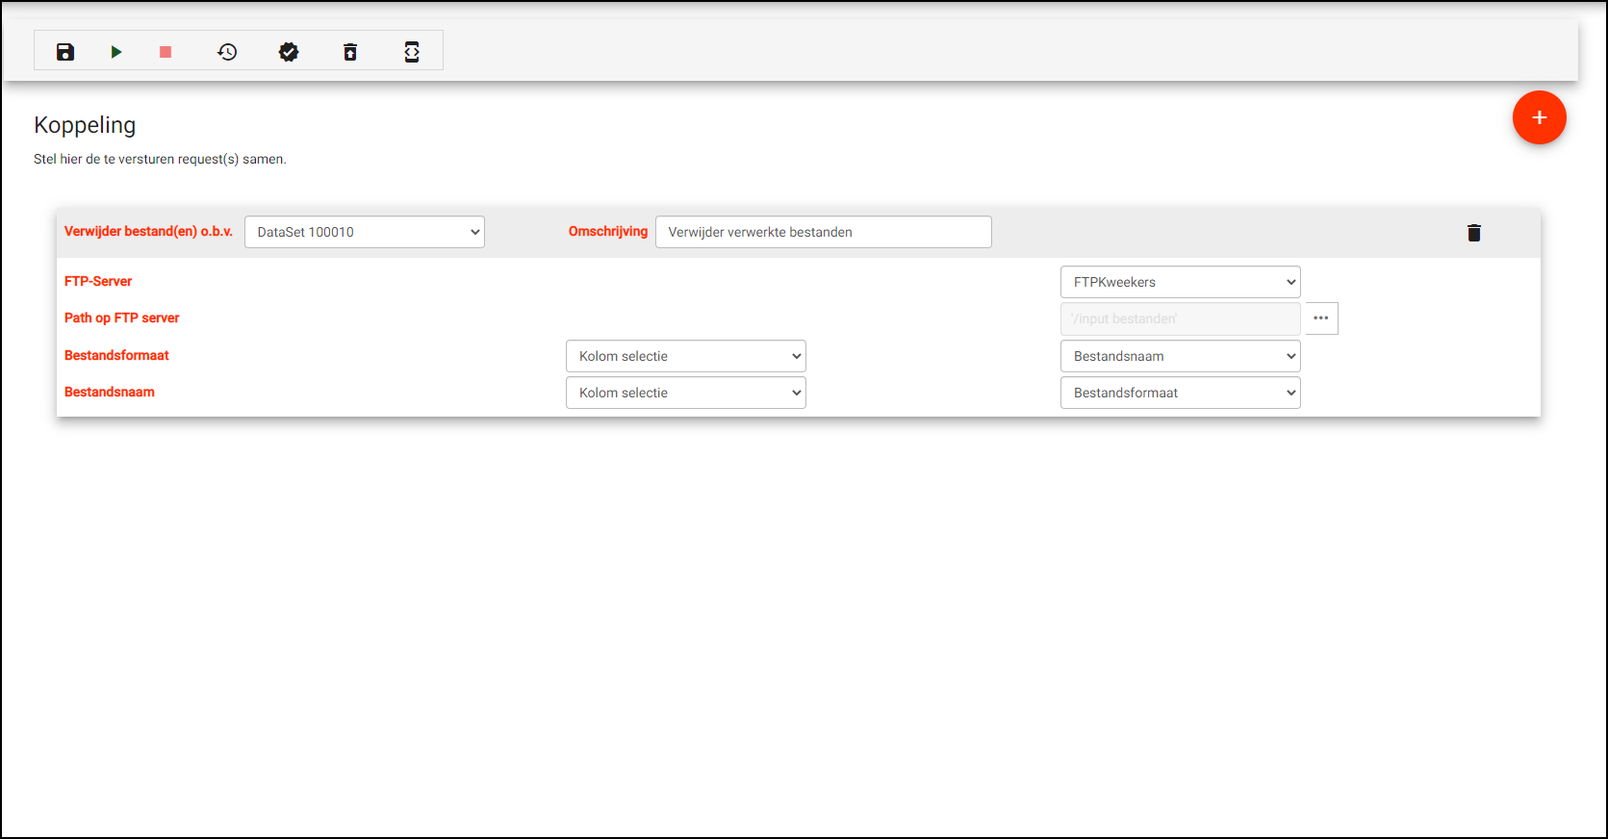Open the dropdown showing Bestandsformaat value
1608x839 pixels.
(1180, 393)
